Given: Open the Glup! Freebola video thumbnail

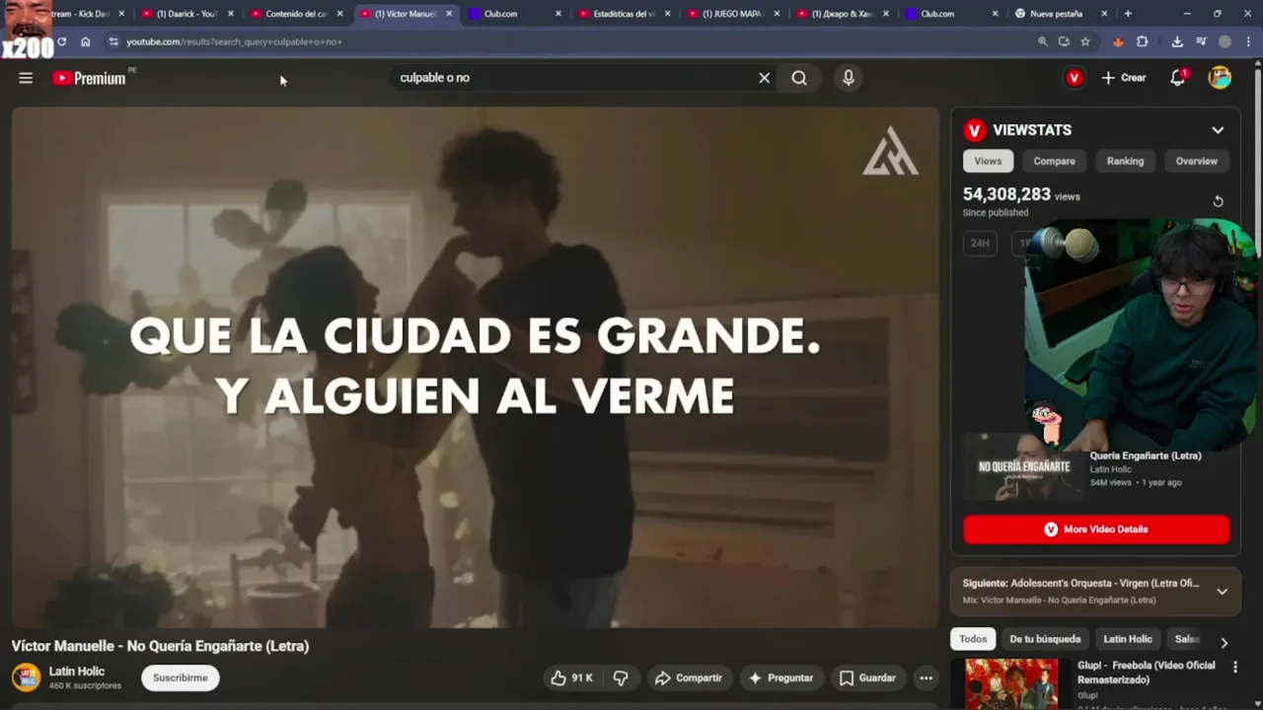Looking at the screenshot, I should [x=1011, y=683].
